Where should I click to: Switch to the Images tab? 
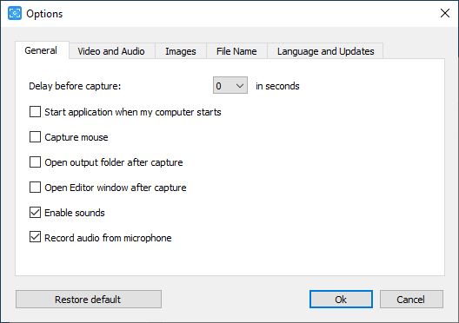click(x=181, y=51)
